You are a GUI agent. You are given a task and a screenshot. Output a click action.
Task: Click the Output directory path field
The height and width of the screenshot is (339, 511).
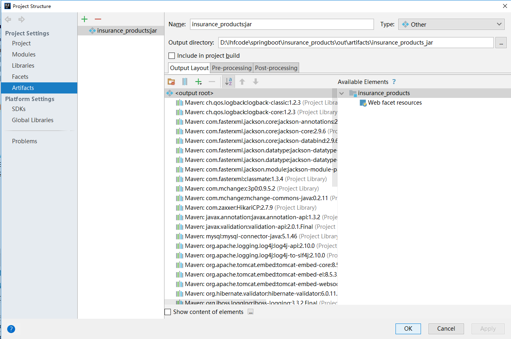click(356, 43)
